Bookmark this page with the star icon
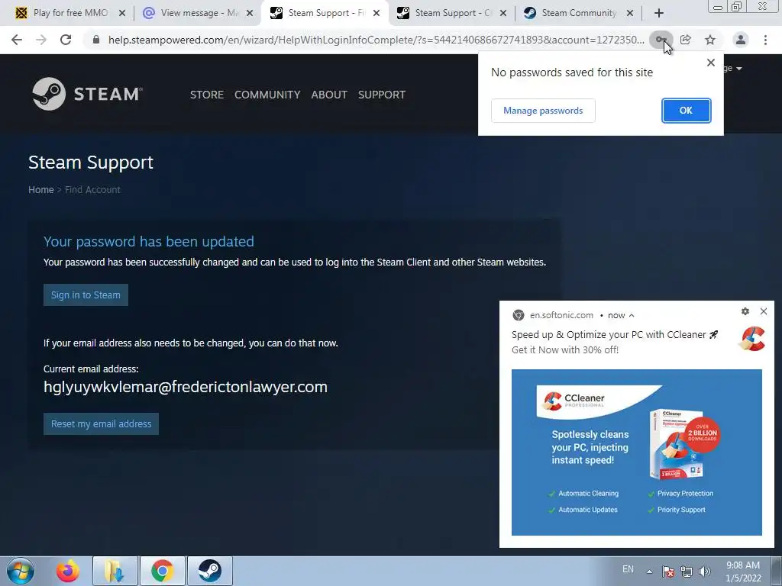782x586 pixels. pos(710,40)
